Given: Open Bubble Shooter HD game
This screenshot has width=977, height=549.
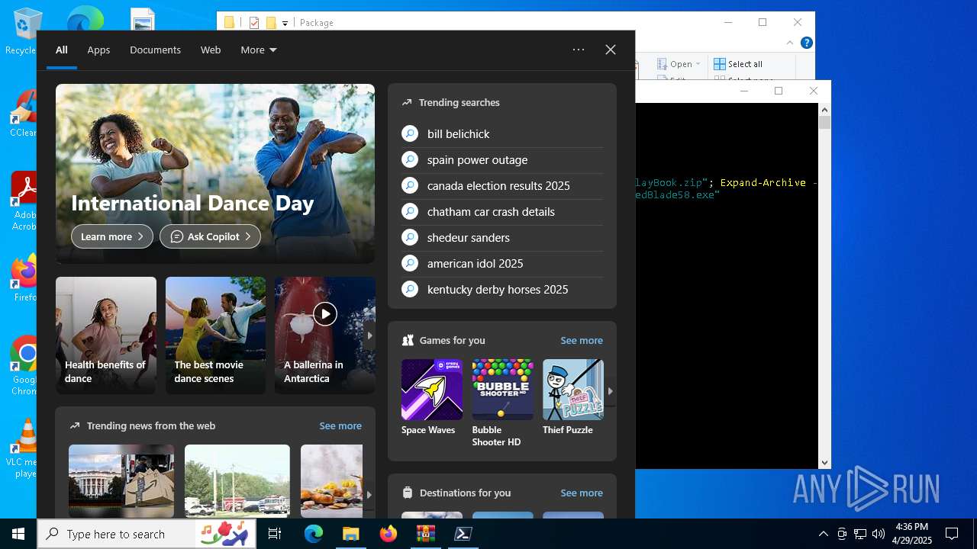Looking at the screenshot, I should [502, 403].
